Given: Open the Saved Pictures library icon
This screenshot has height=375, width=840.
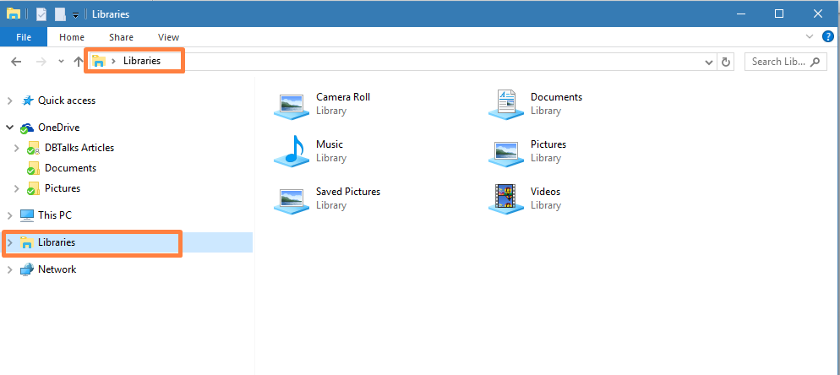Looking at the screenshot, I should (x=292, y=198).
